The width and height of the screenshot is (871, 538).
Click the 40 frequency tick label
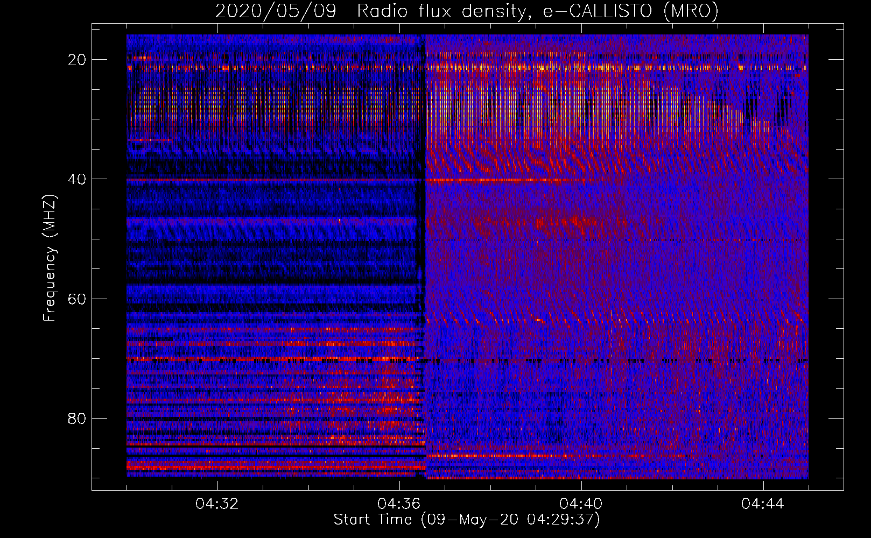click(77, 179)
